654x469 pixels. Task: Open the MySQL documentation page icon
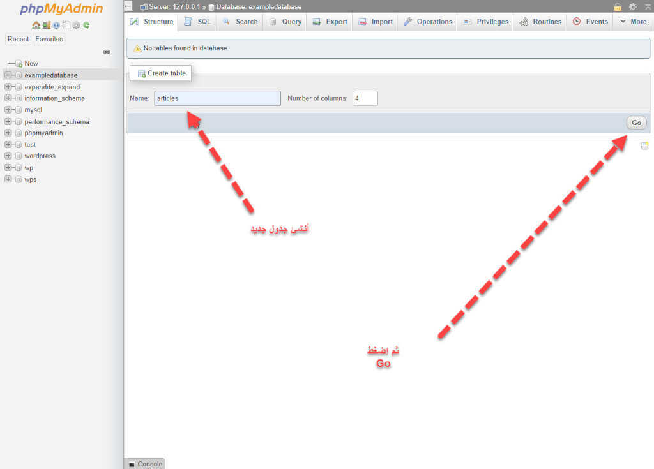click(66, 26)
